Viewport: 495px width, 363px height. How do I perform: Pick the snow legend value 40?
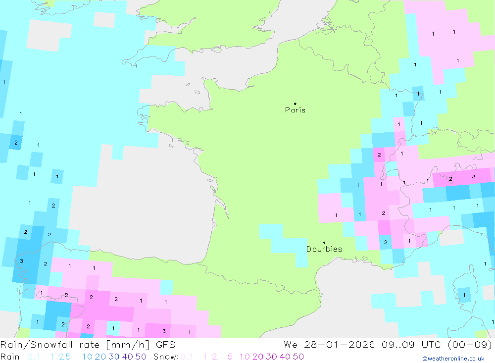tap(285, 357)
